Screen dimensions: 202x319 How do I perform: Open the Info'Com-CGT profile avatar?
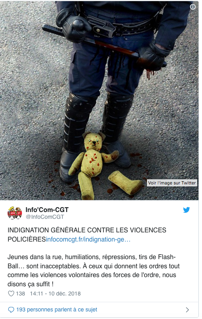pos(15,213)
